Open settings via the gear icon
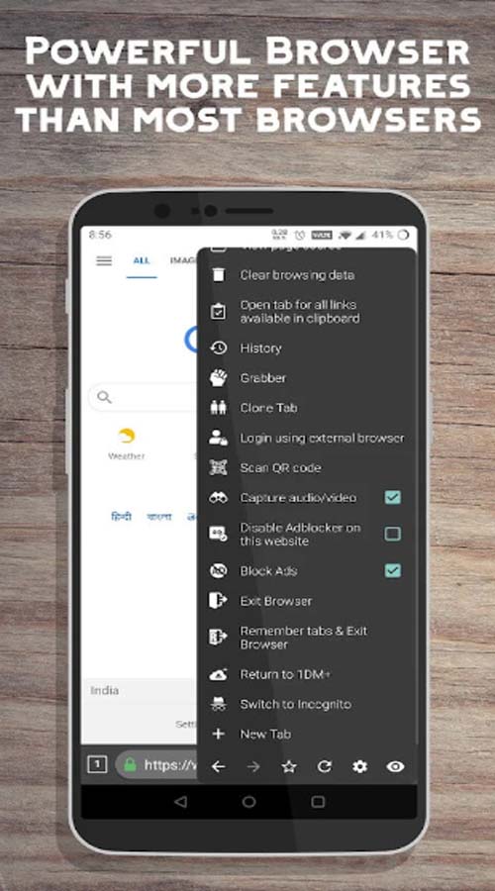This screenshot has width=495, height=891. pos(359,766)
